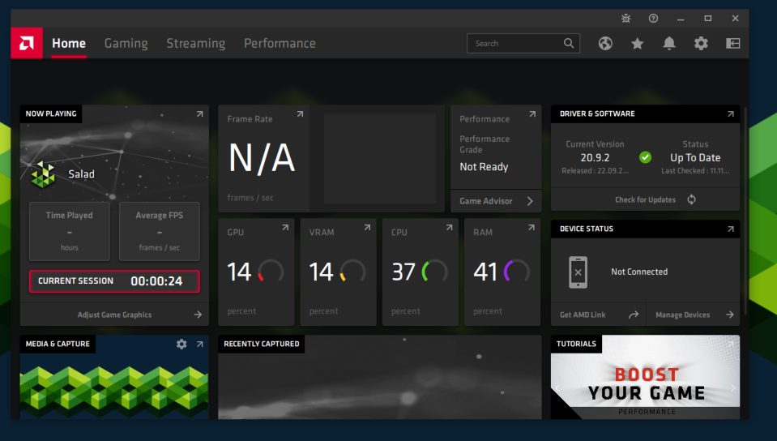The height and width of the screenshot is (441, 777).
Task: Click Check for Updates
Action: (x=645, y=199)
